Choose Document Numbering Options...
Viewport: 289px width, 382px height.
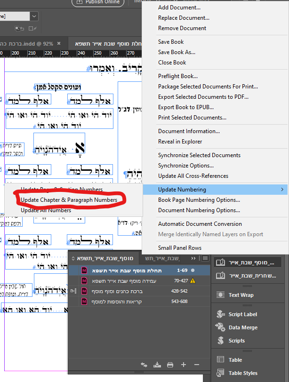tap(199, 210)
